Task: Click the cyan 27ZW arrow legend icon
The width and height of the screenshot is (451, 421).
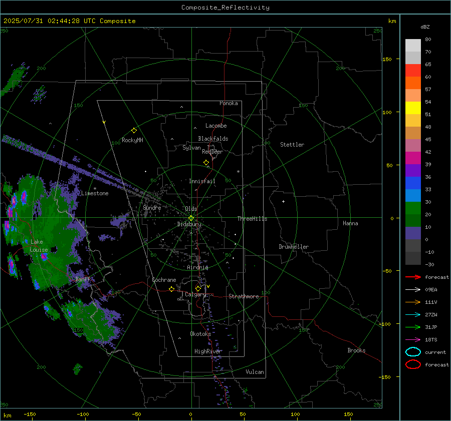Action: 413,315
